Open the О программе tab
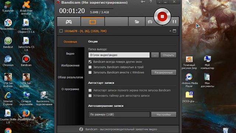 click(x=70, y=89)
